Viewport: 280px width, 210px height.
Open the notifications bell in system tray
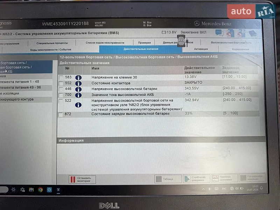261,188
